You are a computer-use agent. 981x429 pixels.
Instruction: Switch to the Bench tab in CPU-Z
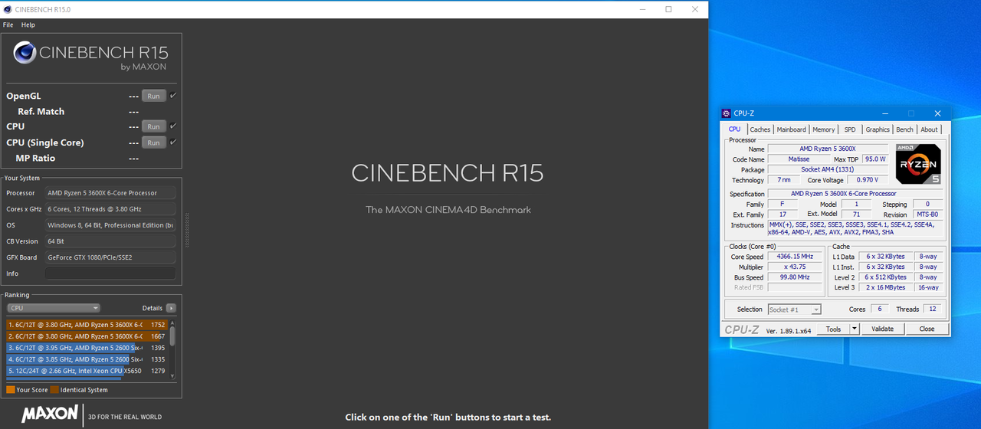pyautogui.click(x=905, y=129)
